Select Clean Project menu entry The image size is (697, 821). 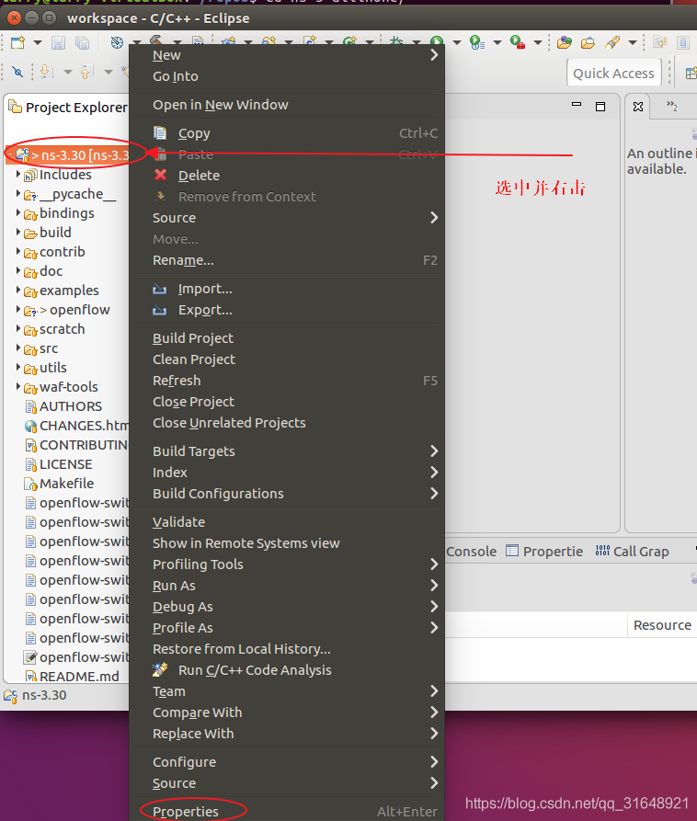tap(287, 359)
